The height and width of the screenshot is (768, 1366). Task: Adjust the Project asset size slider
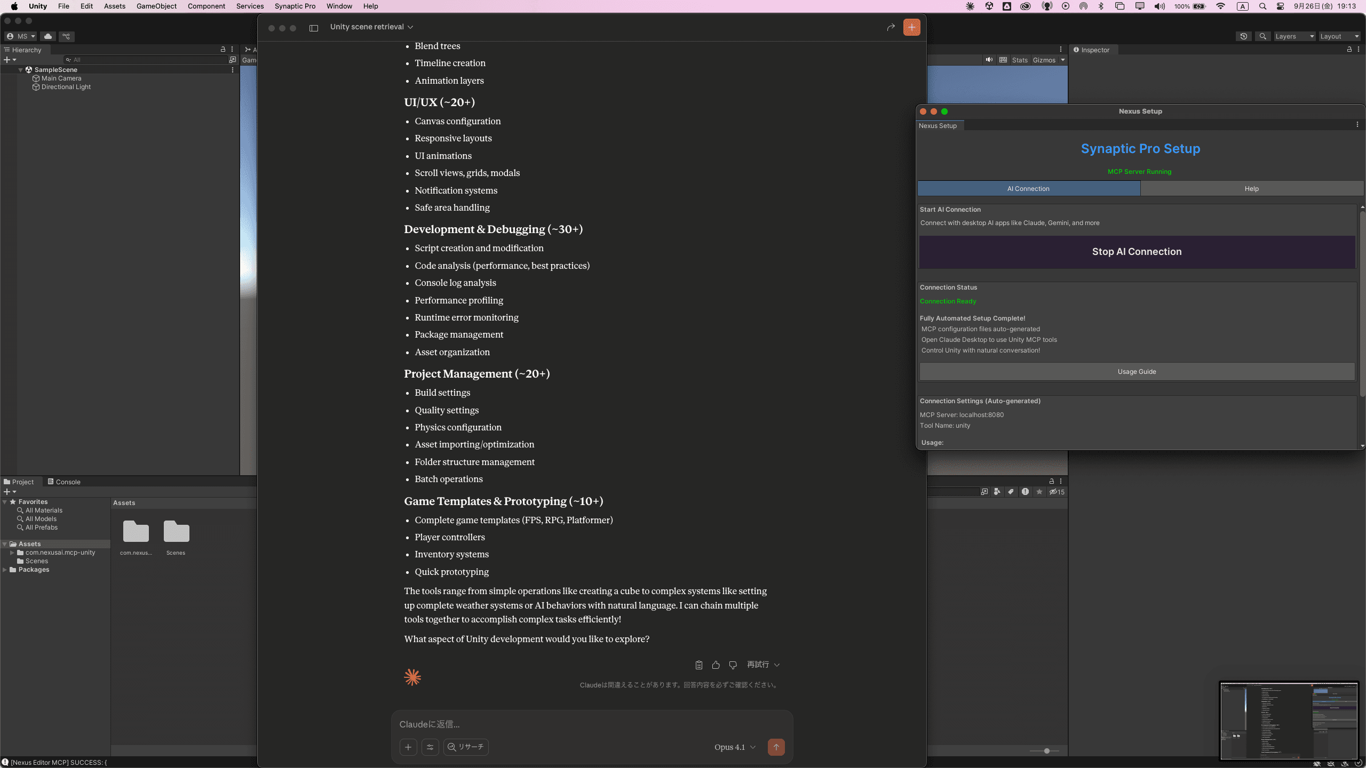click(x=1046, y=751)
